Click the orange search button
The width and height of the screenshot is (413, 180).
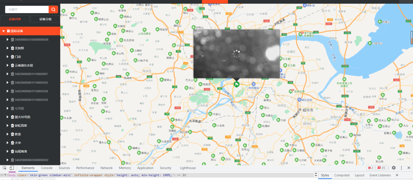point(53,9)
